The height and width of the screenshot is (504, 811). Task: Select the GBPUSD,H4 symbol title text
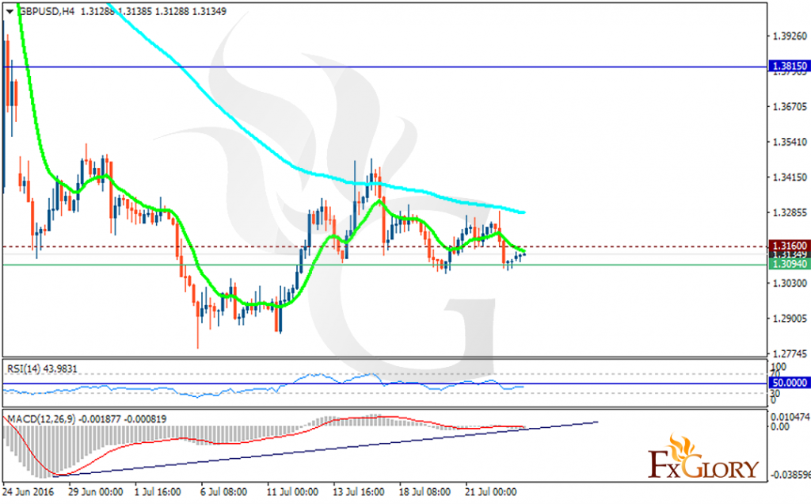47,11
